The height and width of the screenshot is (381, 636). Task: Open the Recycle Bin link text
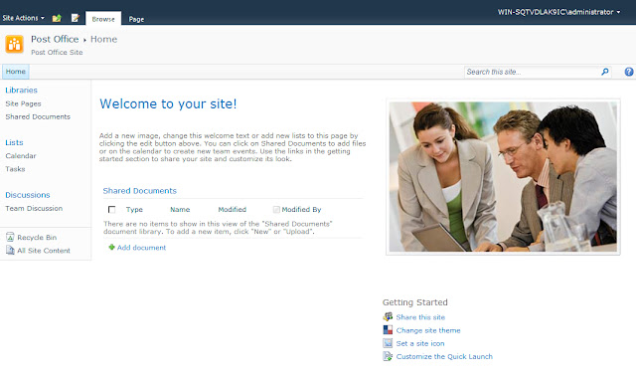pos(37,237)
